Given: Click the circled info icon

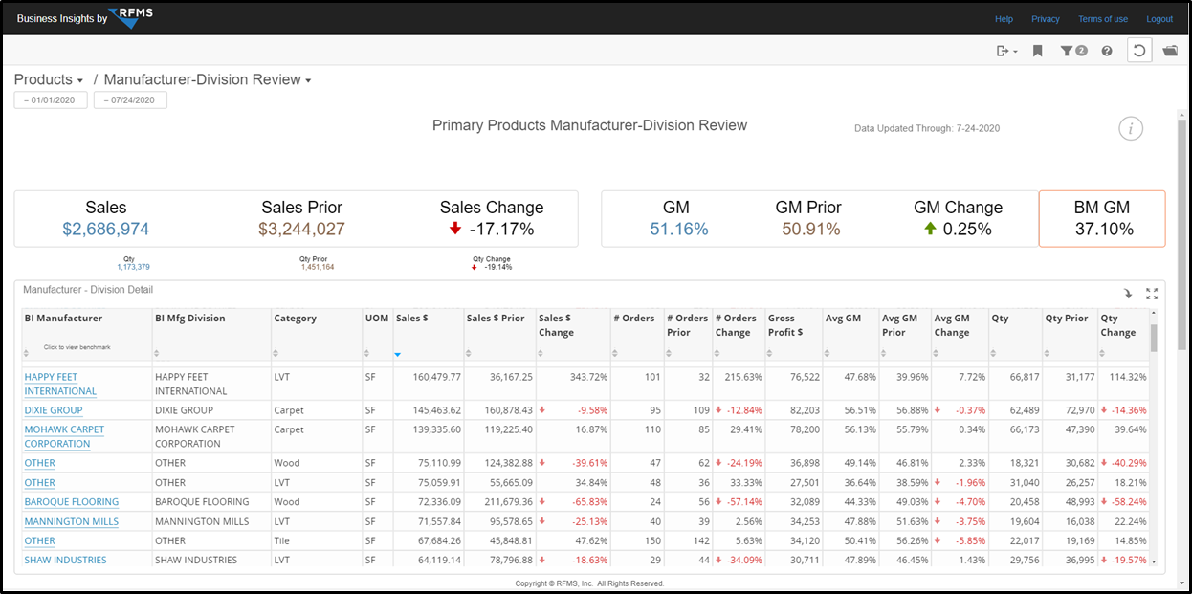Looking at the screenshot, I should 1131,128.
